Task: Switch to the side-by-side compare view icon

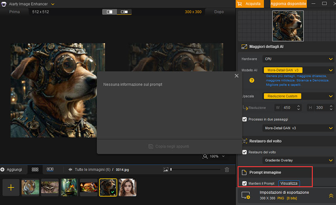Action: click(x=124, y=12)
